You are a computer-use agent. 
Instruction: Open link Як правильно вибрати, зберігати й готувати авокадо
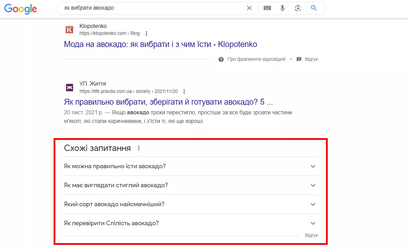(x=168, y=102)
